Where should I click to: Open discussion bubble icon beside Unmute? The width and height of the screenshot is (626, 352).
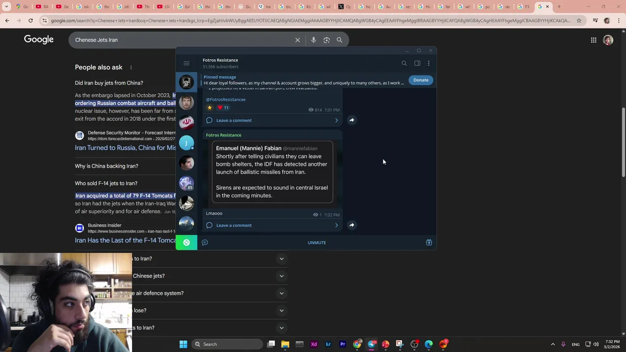(205, 242)
